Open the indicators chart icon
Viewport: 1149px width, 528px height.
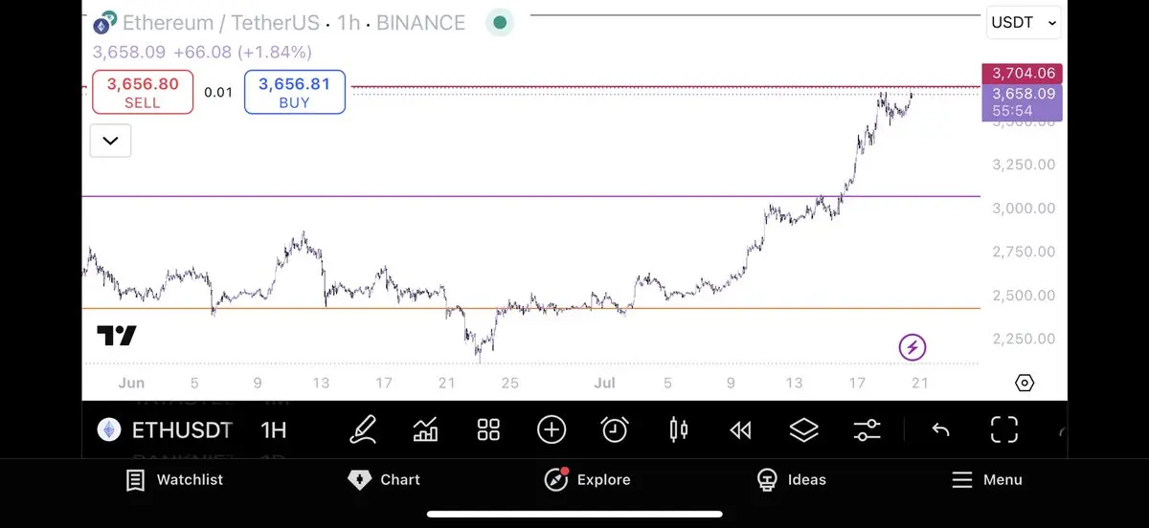(x=425, y=429)
